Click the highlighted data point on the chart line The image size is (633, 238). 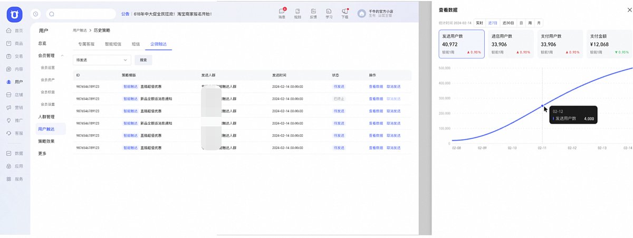click(543, 106)
